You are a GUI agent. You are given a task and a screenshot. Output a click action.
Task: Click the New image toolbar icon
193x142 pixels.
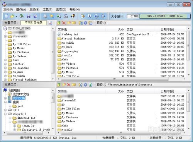(x=6, y=16)
